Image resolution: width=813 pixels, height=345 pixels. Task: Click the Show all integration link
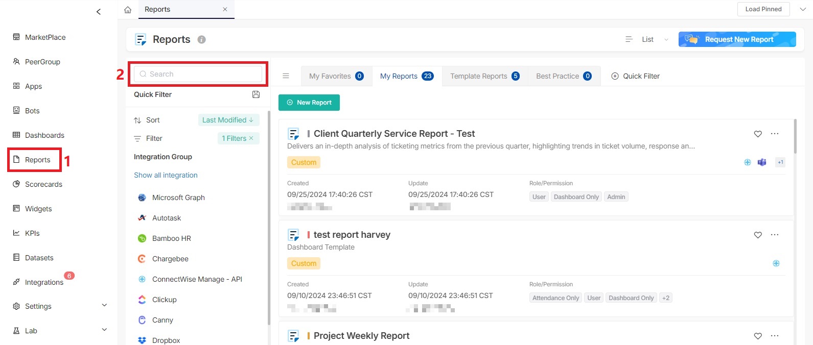point(166,175)
